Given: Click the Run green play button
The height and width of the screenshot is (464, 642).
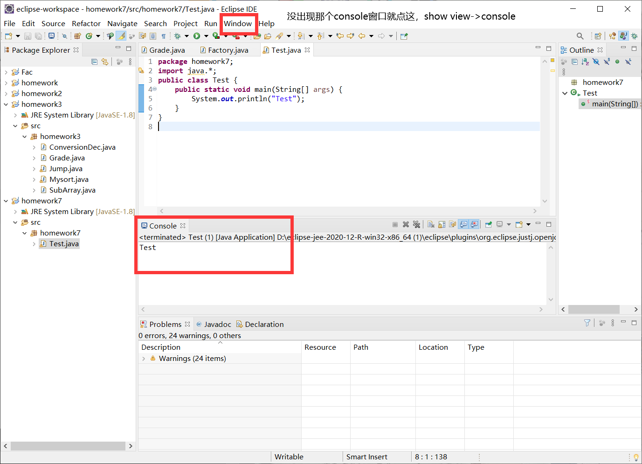Looking at the screenshot, I should click(197, 36).
